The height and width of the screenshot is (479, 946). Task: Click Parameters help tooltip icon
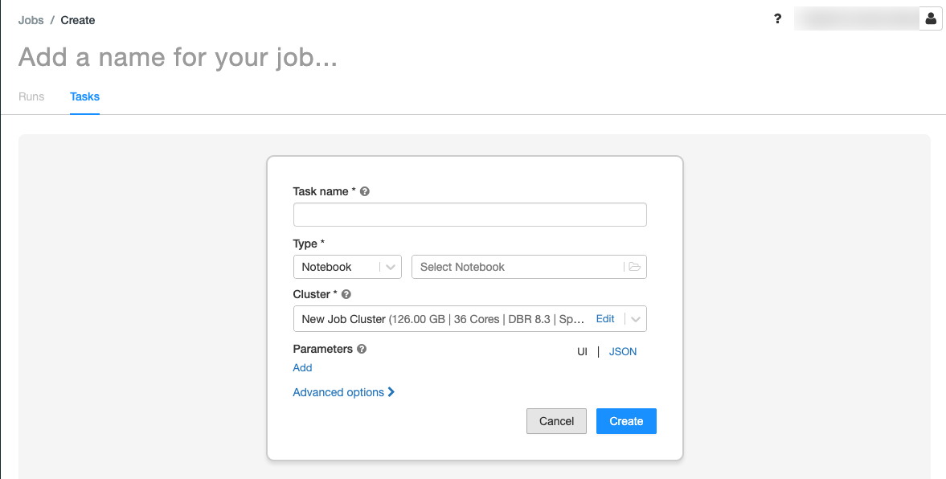[362, 349]
